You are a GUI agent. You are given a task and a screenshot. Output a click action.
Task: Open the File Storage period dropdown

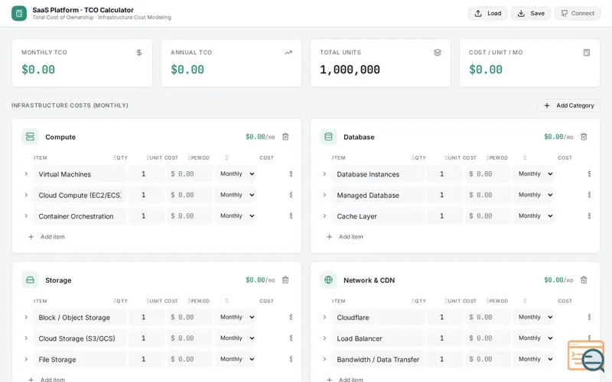[236, 359]
